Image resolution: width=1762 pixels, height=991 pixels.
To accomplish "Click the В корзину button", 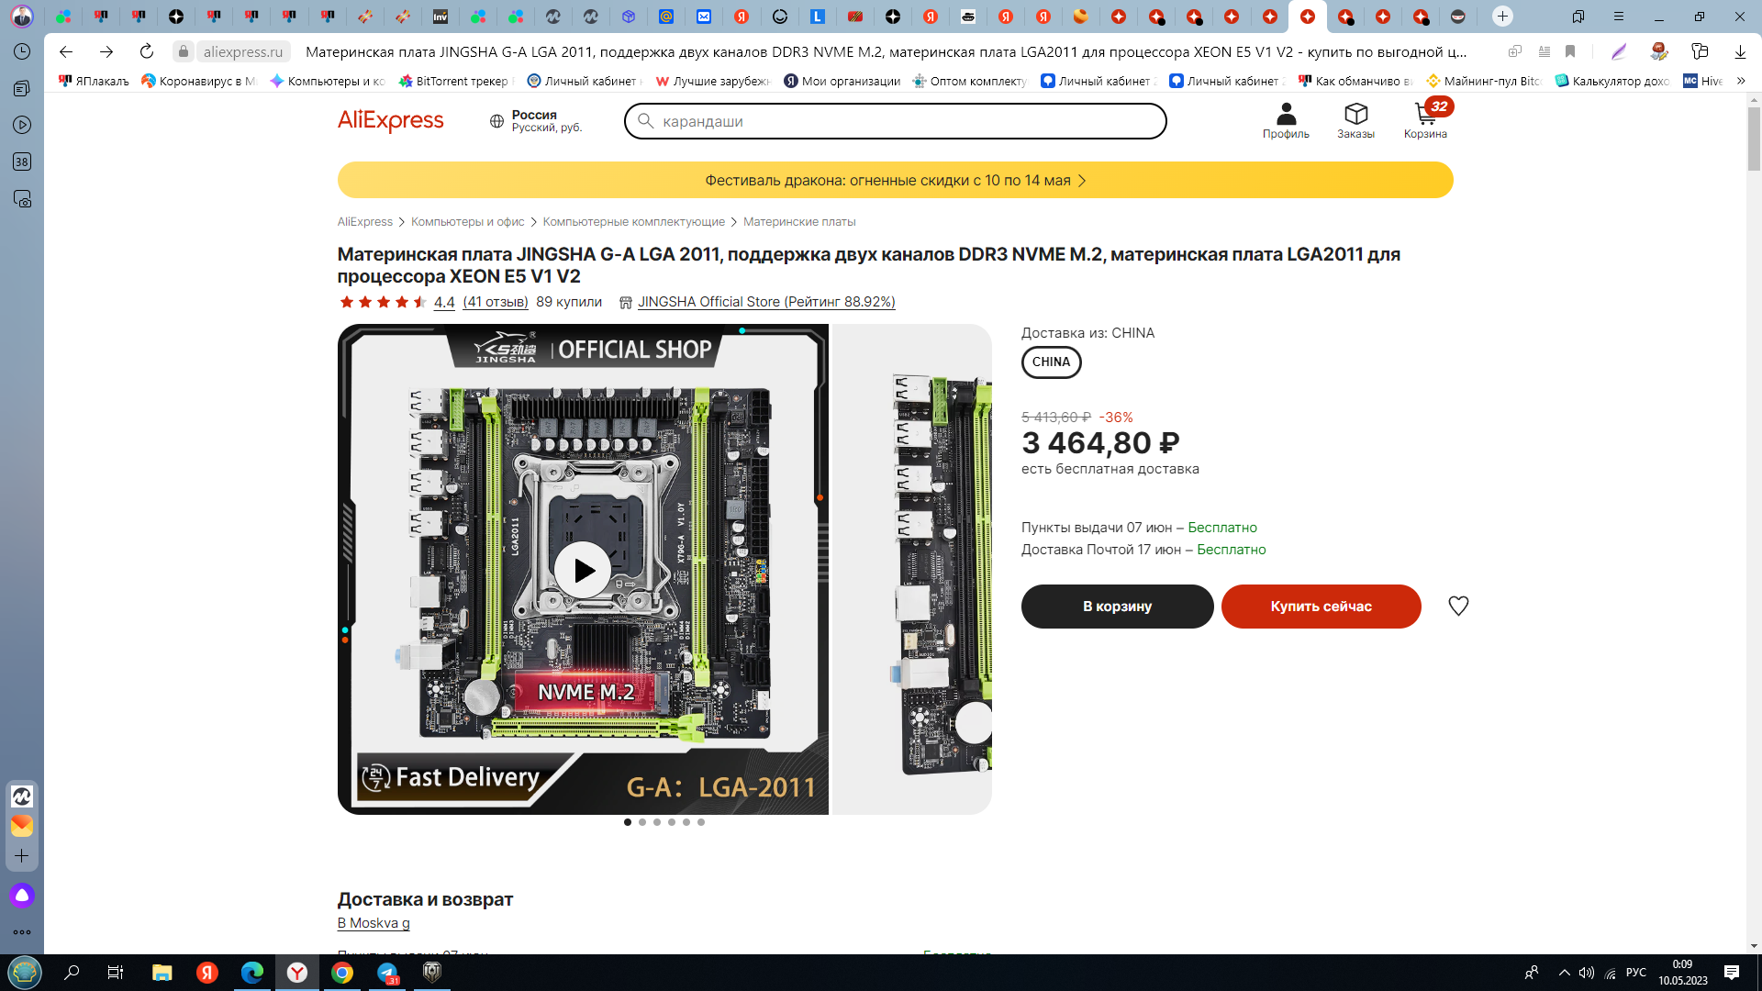I will point(1117,607).
